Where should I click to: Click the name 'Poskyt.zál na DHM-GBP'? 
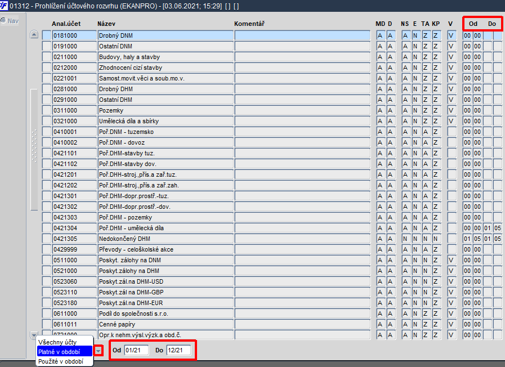click(x=166, y=292)
